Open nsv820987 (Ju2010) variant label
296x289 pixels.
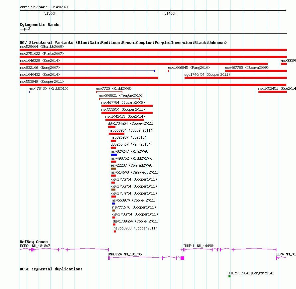click(x=128, y=137)
